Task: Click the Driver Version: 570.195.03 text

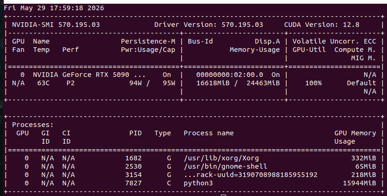Action: pos(208,25)
